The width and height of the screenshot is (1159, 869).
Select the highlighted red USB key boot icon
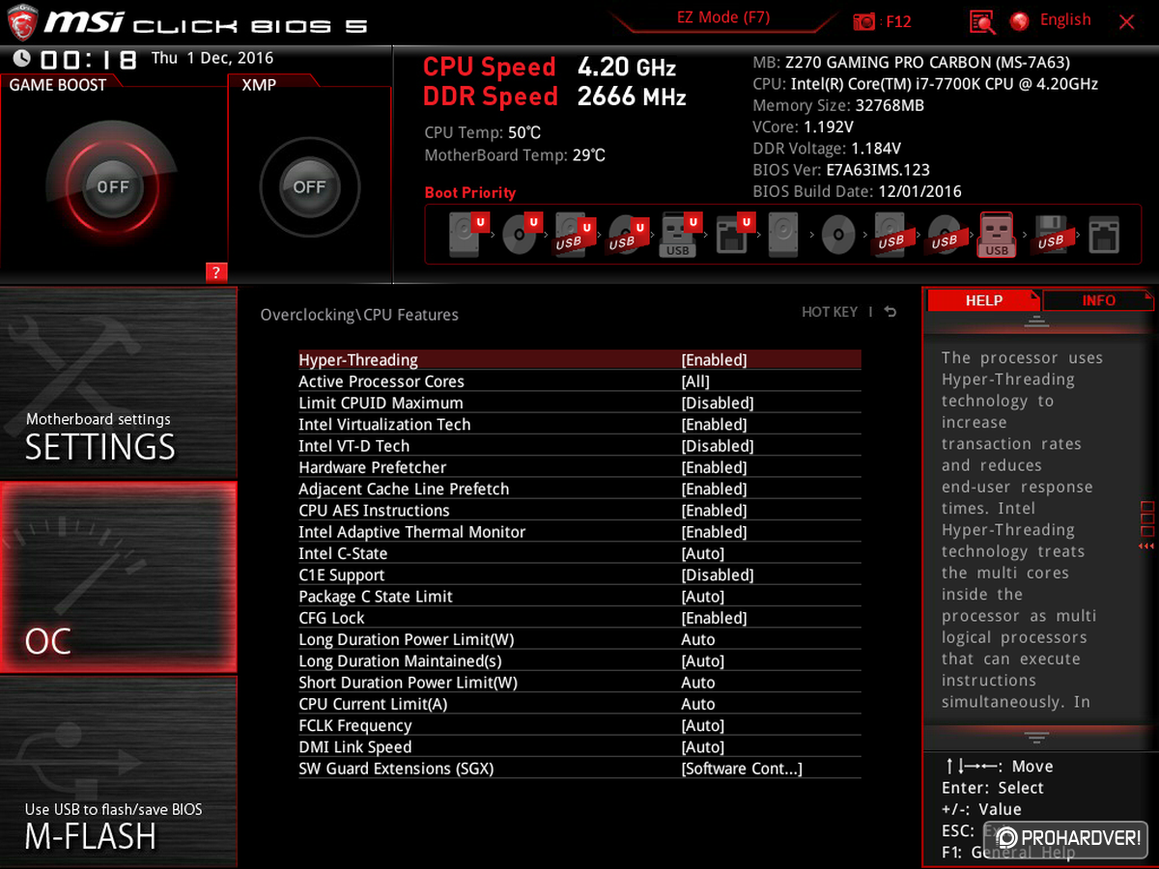click(997, 235)
